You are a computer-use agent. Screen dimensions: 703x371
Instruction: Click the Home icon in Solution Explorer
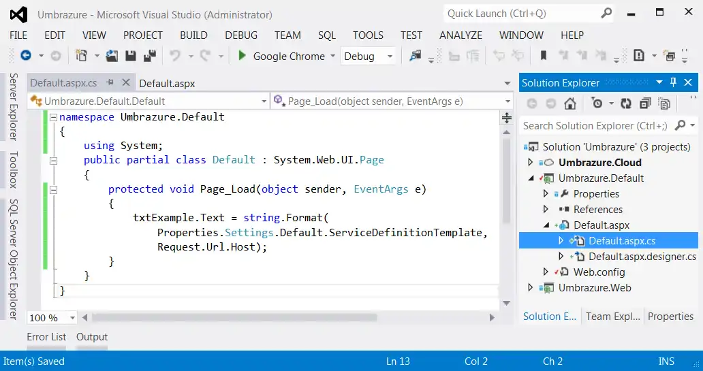pyautogui.click(x=570, y=103)
